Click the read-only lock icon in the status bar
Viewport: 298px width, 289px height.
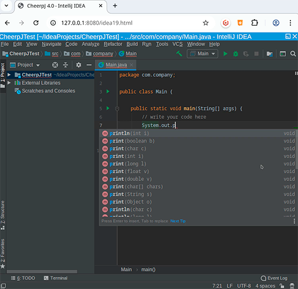(282, 286)
